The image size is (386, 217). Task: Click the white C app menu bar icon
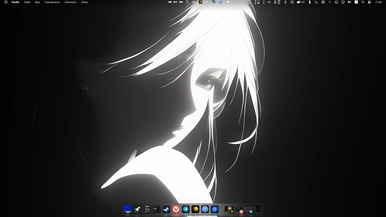coord(356,2)
